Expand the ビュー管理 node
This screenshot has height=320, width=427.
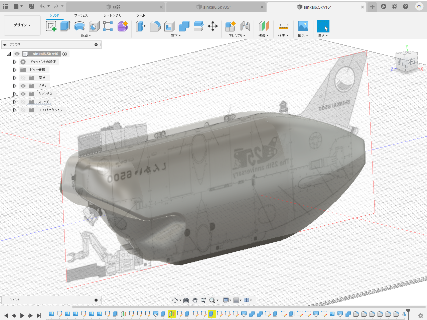(15, 70)
